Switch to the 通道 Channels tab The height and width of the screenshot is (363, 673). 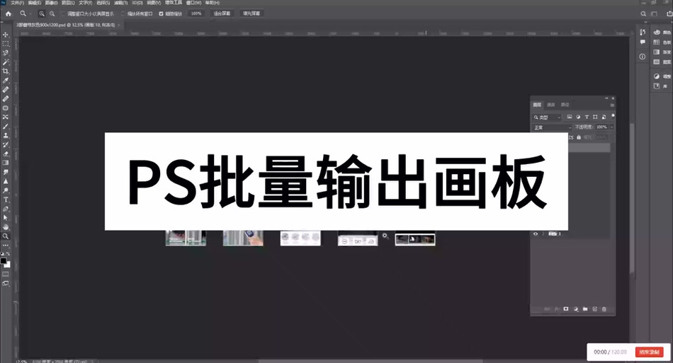(551, 105)
